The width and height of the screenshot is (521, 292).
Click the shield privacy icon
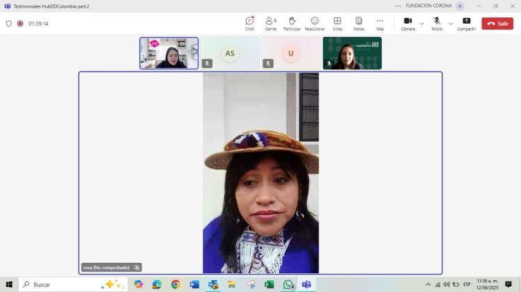(x=9, y=24)
